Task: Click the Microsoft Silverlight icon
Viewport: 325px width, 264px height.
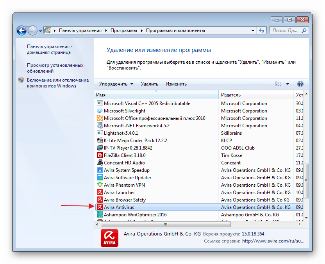Action: [x=100, y=111]
